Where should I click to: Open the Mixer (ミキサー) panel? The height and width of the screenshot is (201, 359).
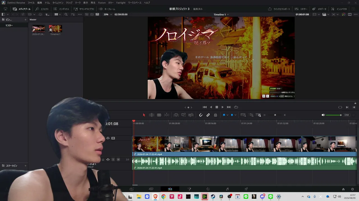tap(301, 9)
